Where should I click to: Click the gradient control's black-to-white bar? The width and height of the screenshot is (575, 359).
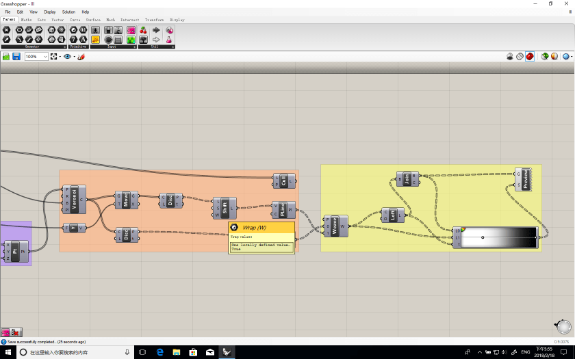pos(500,237)
